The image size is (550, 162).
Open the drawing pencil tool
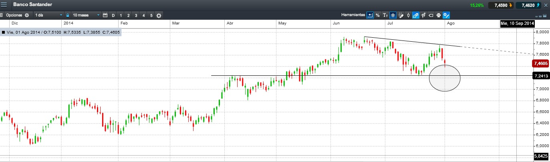click(401, 15)
